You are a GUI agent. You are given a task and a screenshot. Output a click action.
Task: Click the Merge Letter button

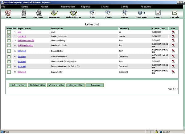coord(76,85)
